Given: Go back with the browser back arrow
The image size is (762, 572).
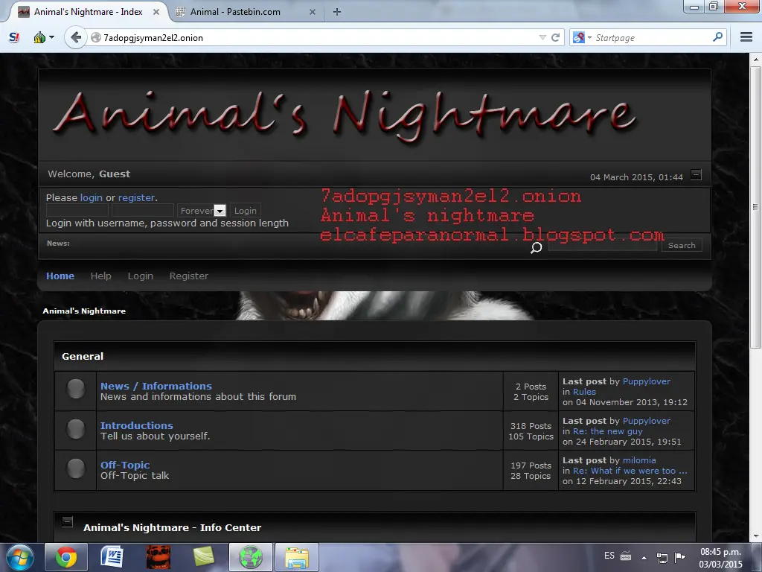Looking at the screenshot, I should (x=76, y=37).
